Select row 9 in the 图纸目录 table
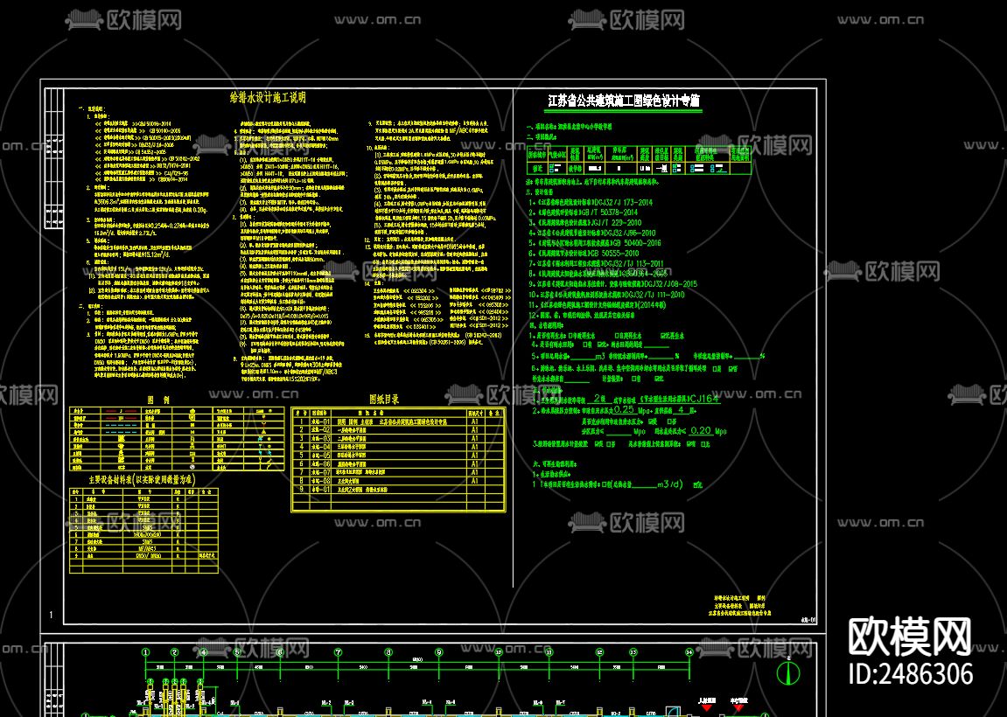This screenshot has height=717, width=1007. coord(398,489)
